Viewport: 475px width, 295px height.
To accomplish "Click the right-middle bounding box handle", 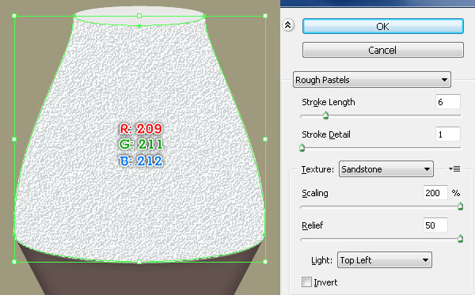I will [x=265, y=139].
